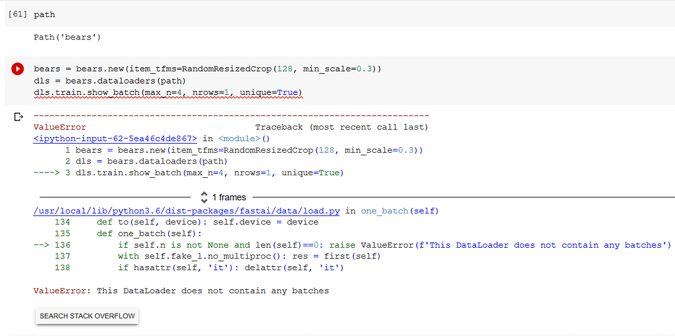675x336 pixels.
Task: Place cursor after "path" in the first code cell
Action: pyautogui.click(x=55, y=14)
